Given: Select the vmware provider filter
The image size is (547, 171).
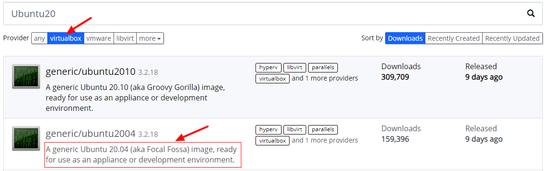Looking at the screenshot, I should pos(99,38).
